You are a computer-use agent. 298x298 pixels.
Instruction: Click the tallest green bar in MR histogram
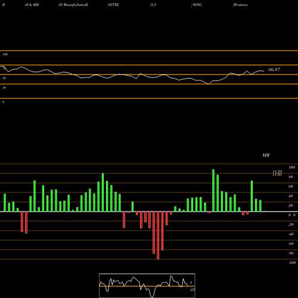coord(213,190)
